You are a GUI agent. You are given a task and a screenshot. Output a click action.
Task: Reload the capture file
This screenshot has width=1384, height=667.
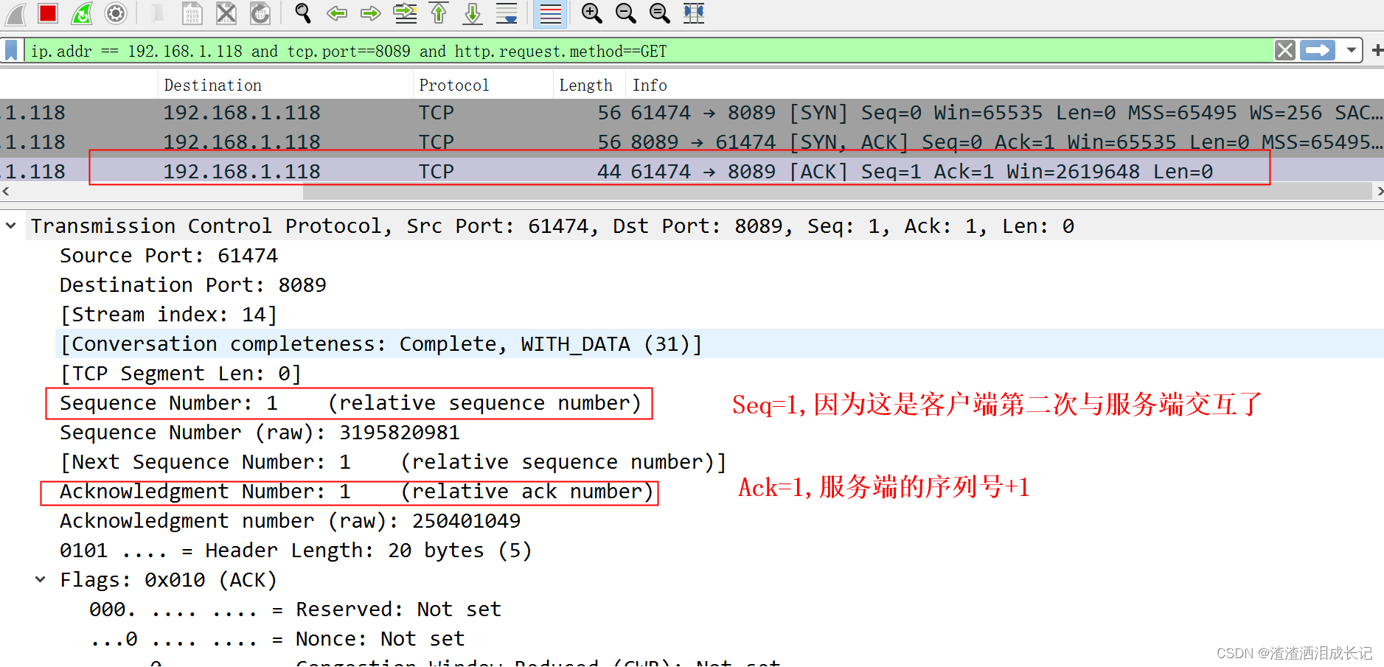point(260,13)
